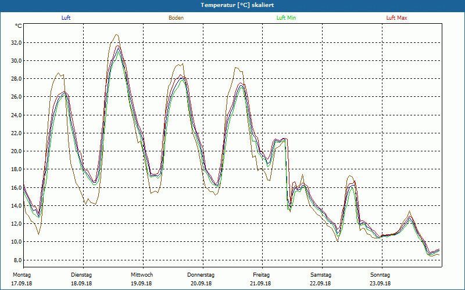The height and width of the screenshot is (290, 465).
Task: Click the 26,0 y-axis value
Action: pyautogui.click(x=16, y=97)
